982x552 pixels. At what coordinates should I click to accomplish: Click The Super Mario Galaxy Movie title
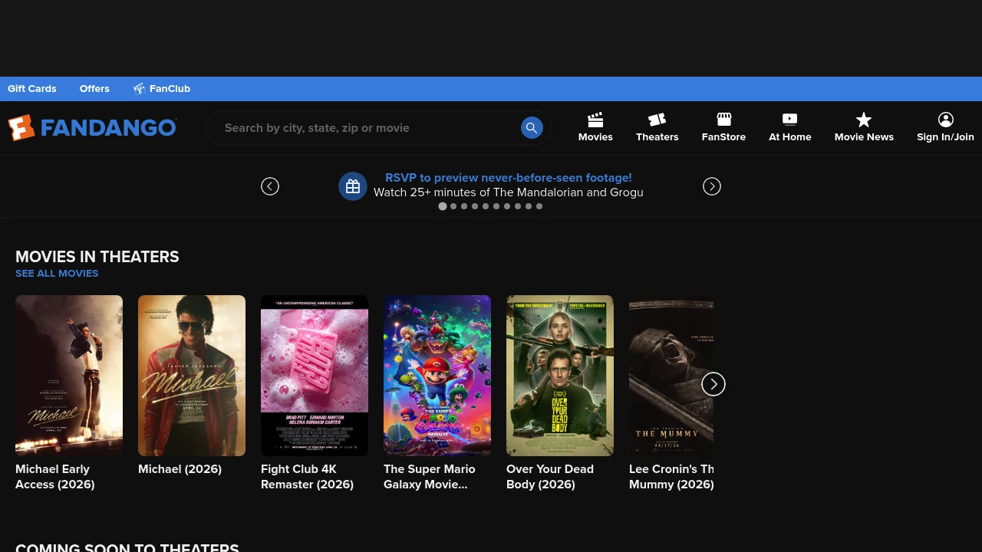click(x=430, y=477)
